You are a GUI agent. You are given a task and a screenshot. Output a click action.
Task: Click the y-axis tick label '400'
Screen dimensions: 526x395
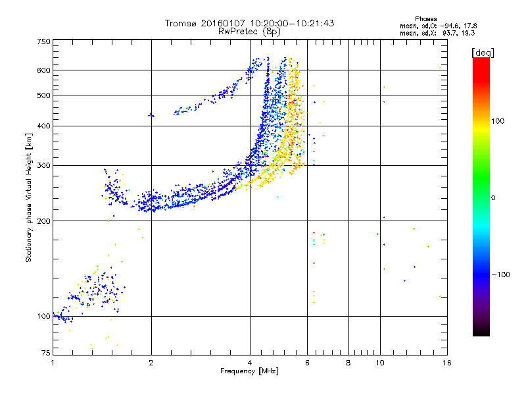[x=43, y=126]
